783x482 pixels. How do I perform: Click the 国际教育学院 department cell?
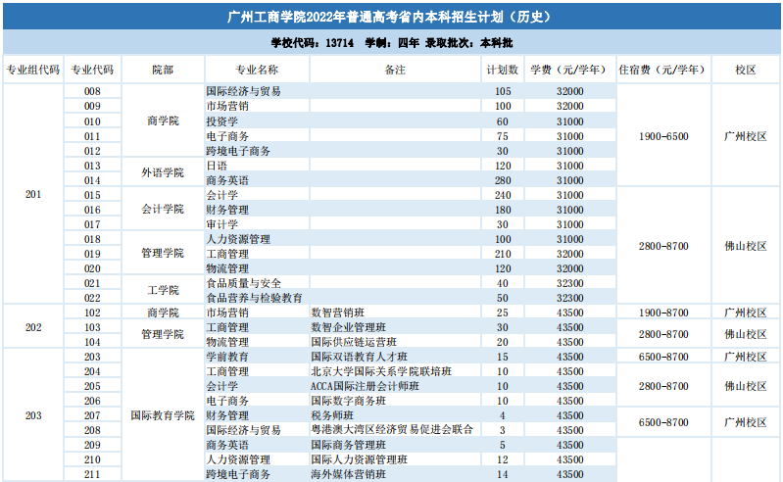163,415
